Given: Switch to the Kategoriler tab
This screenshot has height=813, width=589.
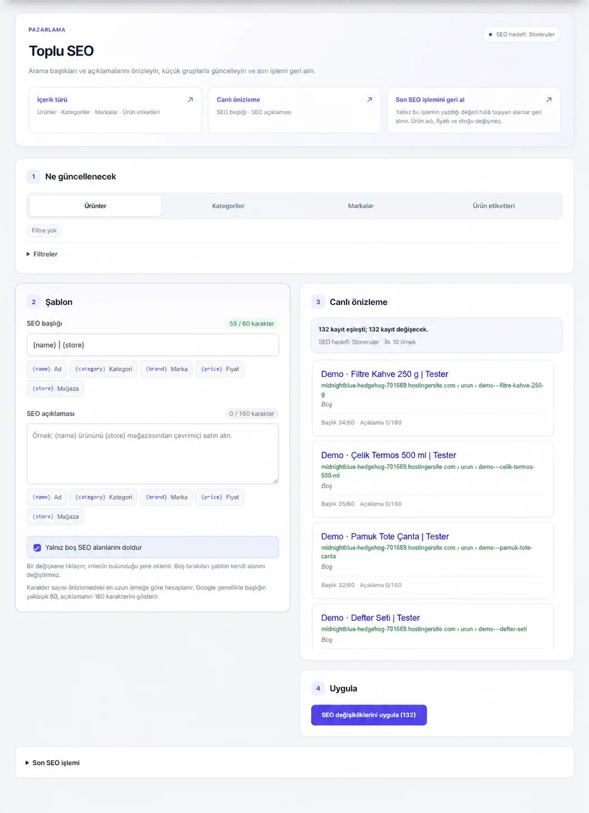Looking at the screenshot, I should 228,206.
